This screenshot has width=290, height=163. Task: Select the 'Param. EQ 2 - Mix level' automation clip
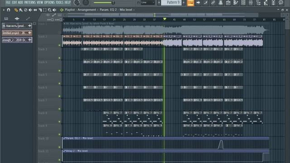pos(165,143)
